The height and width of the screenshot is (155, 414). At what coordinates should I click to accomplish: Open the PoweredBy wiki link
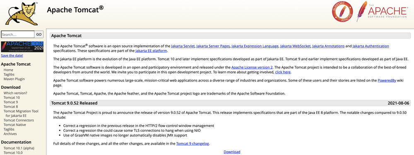[387, 81]
